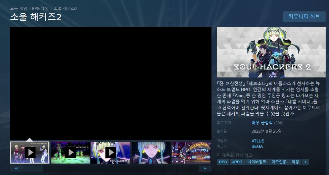The image size is (329, 175).
Task: Open the RPG 게임 breadcrumb link
Action: (40, 8)
